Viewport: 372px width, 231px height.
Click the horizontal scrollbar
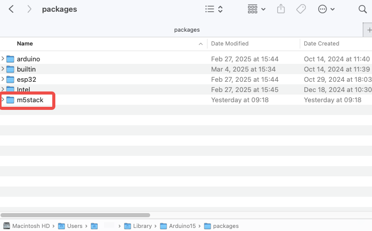pos(75,215)
